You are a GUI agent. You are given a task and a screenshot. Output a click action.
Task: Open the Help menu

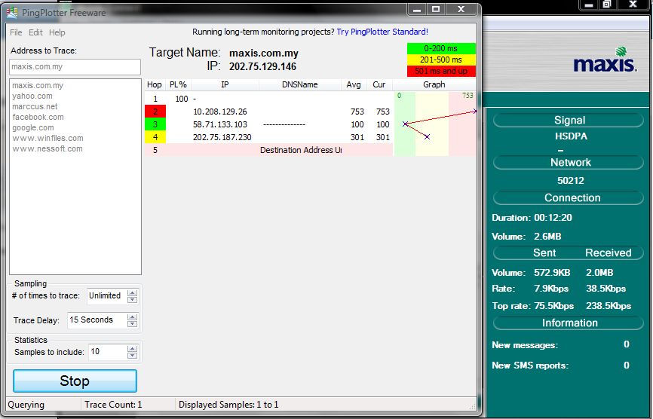[x=57, y=32]
